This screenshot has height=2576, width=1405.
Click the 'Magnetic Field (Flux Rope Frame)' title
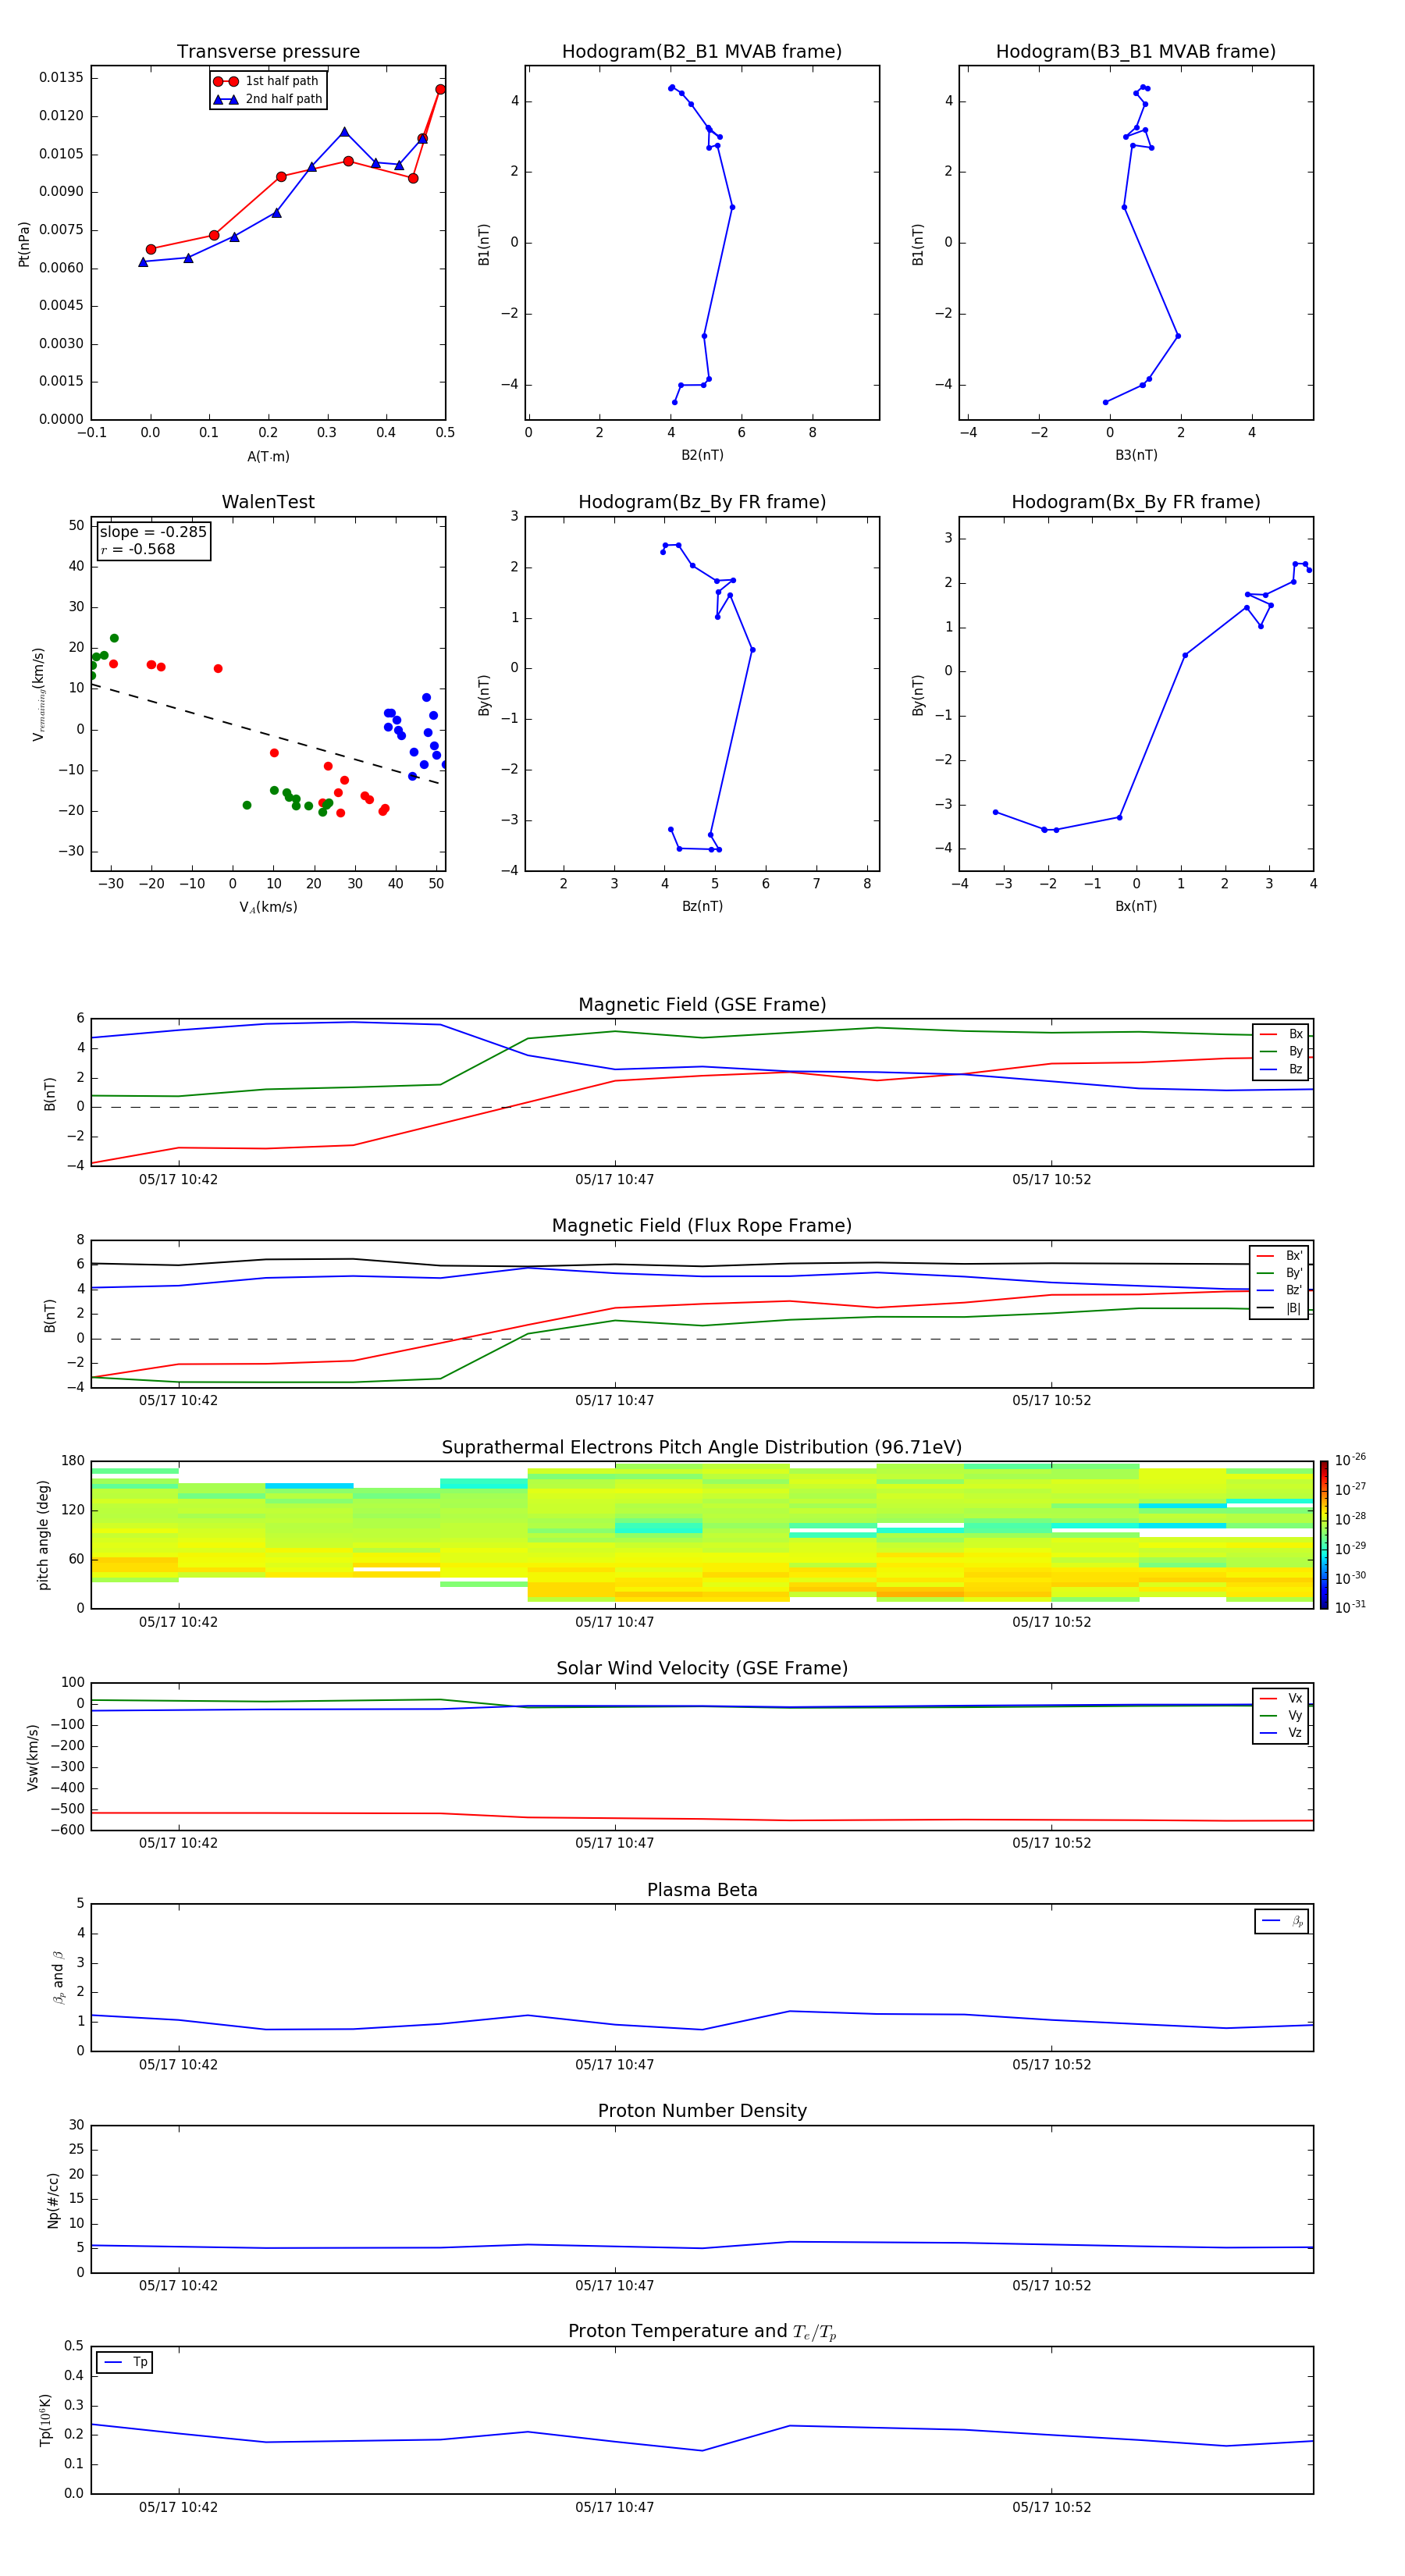coord(702,1225)
